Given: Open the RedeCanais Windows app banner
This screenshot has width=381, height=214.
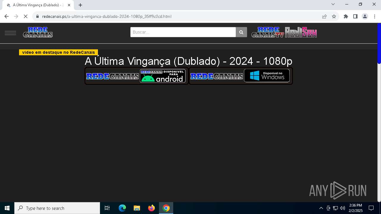Looking at the screenshot, I should click(241, 76).
